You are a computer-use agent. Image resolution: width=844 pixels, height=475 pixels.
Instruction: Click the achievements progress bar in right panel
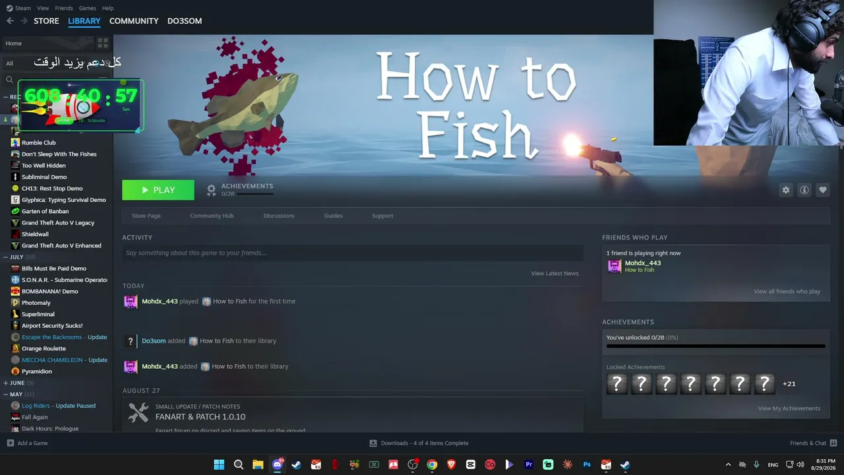[x=715, y=346]
